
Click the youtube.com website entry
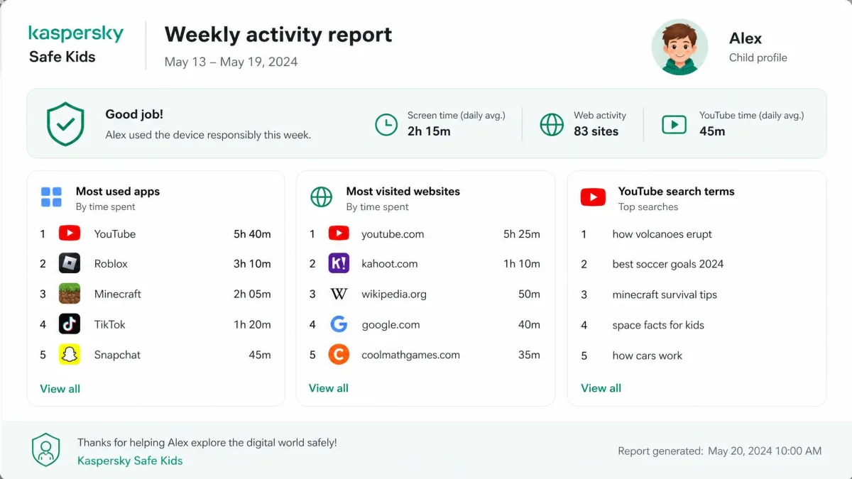pos(393,234)
